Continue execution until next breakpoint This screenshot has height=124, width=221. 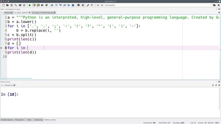tap(69, 5)
